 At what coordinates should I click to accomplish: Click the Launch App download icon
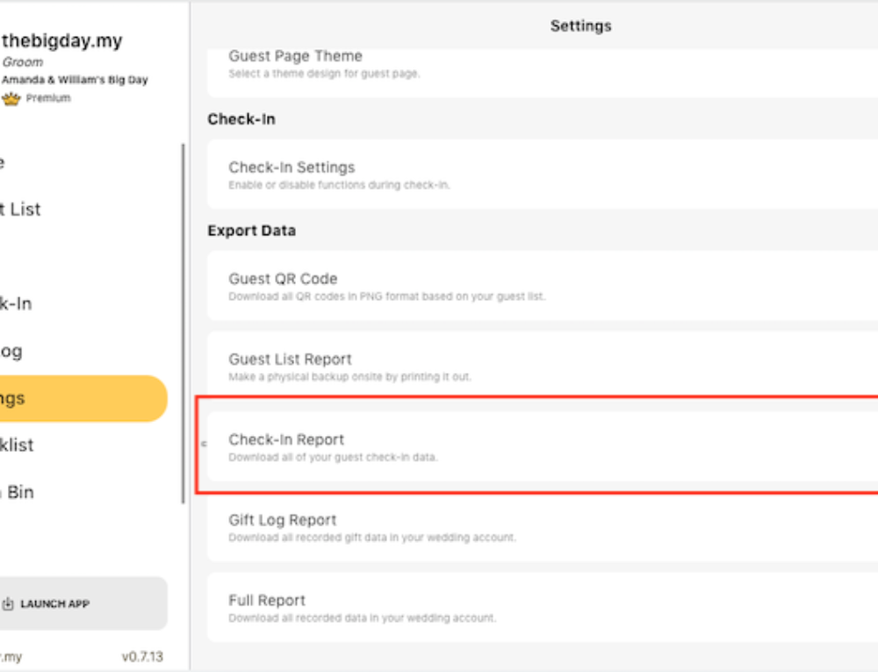(8, 604)
